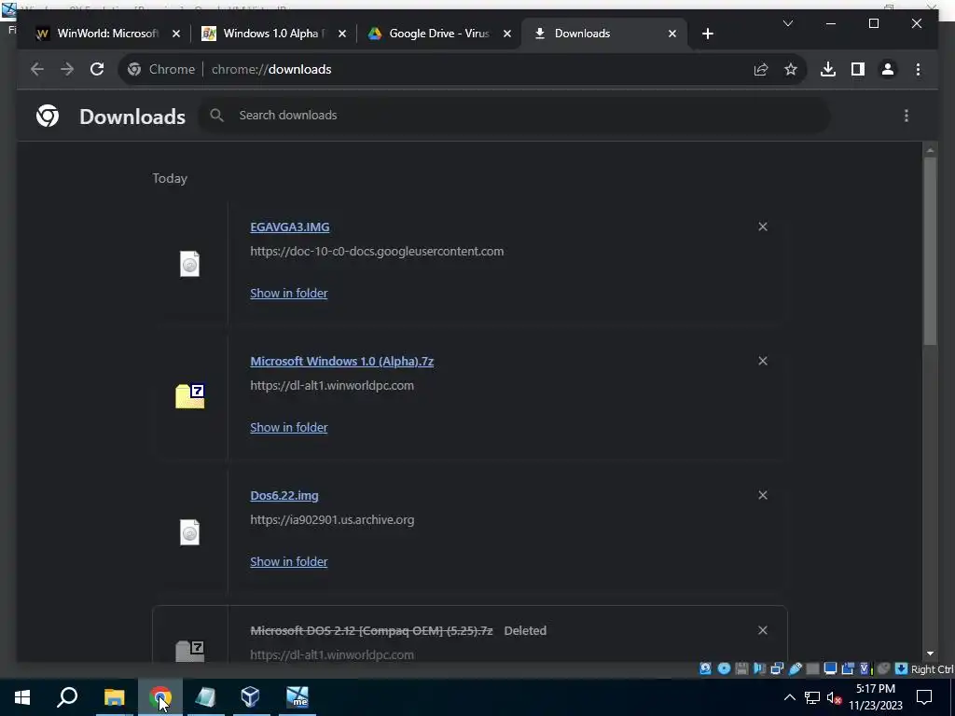955x716 pixels.
Task: Go forward using the browser arrow
Action: coord(67,69)
